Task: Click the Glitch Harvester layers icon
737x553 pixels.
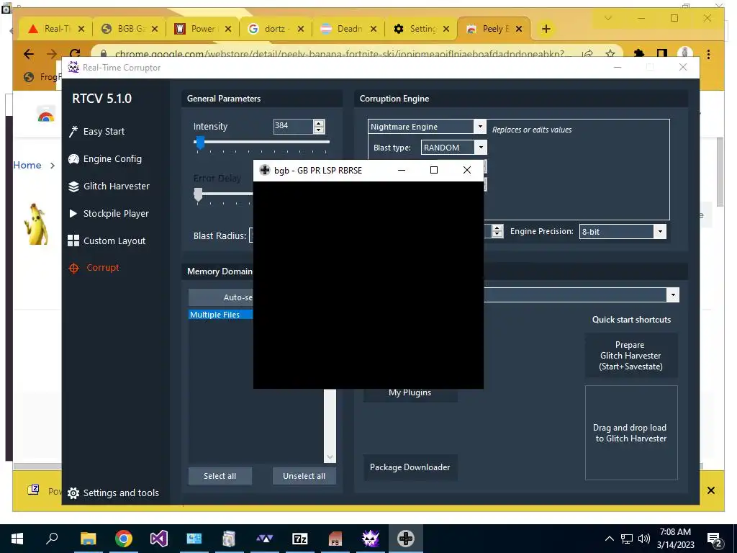Action: click(73, 186)
